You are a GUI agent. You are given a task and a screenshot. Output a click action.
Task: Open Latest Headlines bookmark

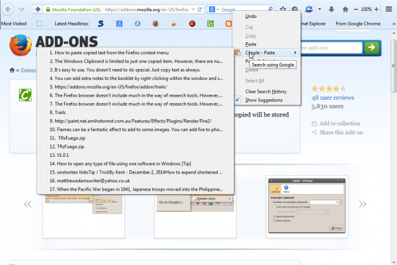point(71,24)
